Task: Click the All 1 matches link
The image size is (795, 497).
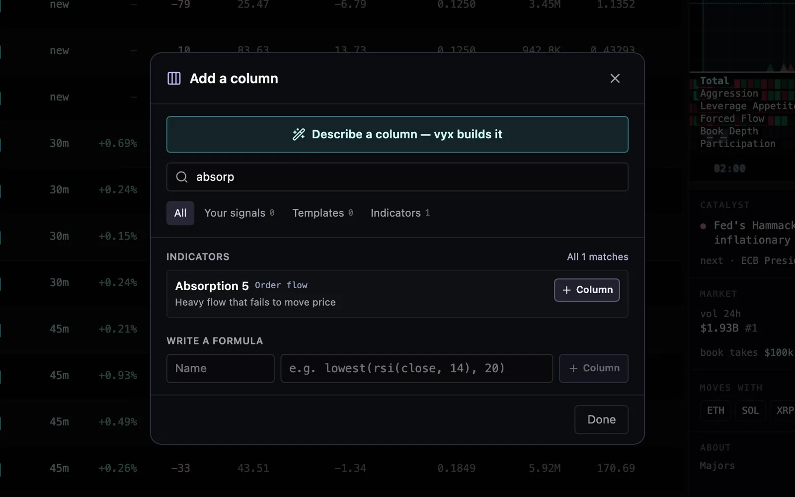Action: (597, 257)
